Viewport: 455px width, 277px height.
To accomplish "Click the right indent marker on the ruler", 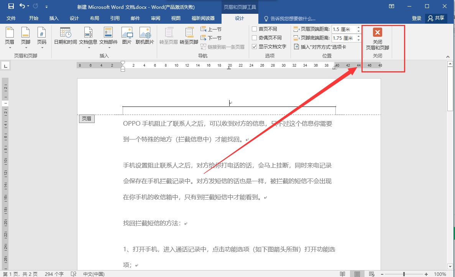I will (335, 67).
